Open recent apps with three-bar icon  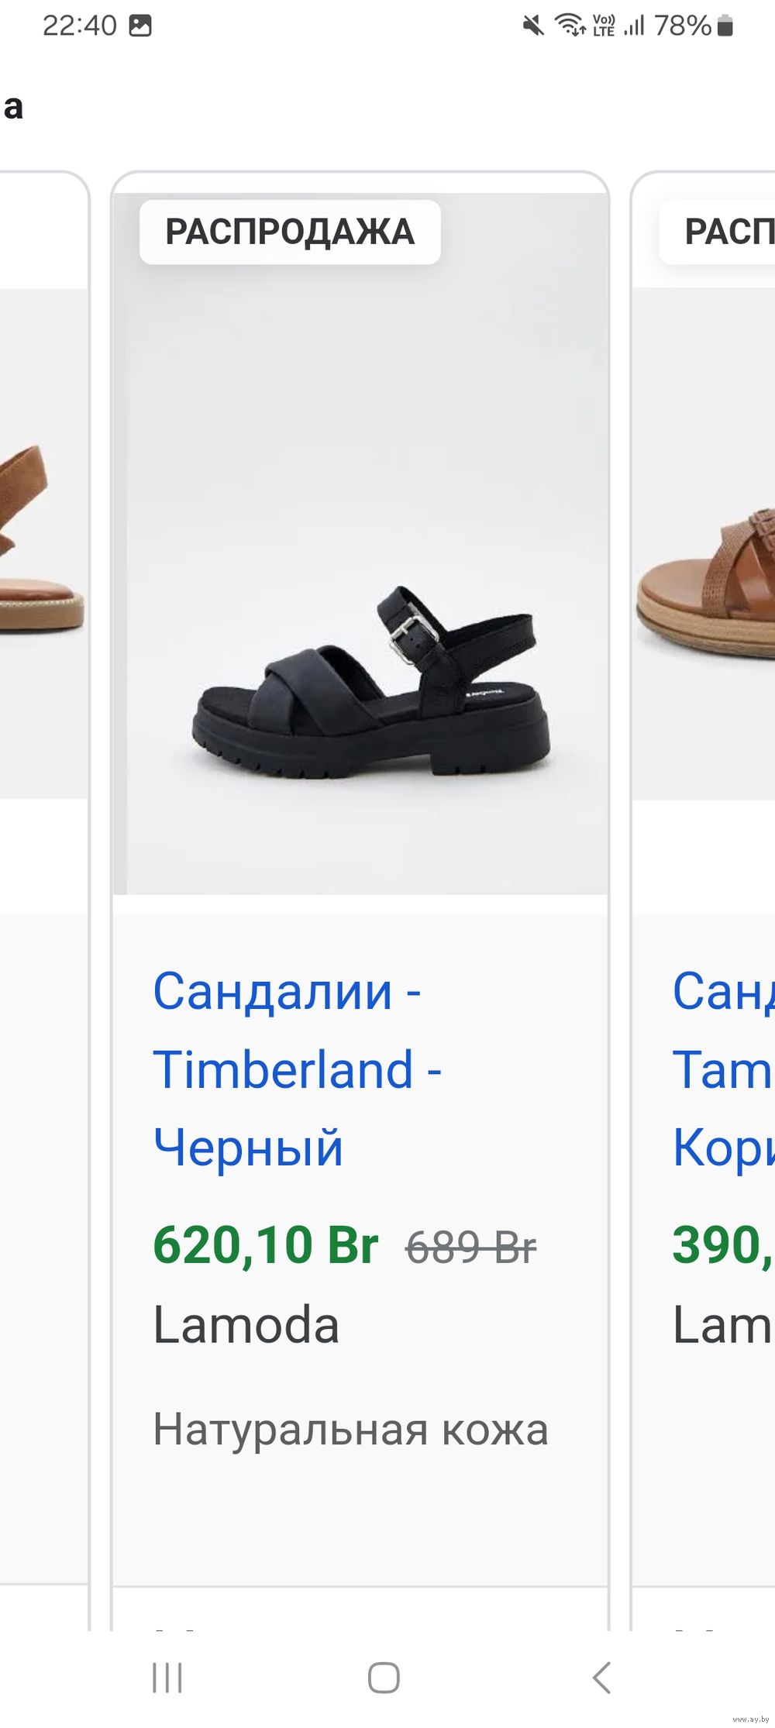167,1678
